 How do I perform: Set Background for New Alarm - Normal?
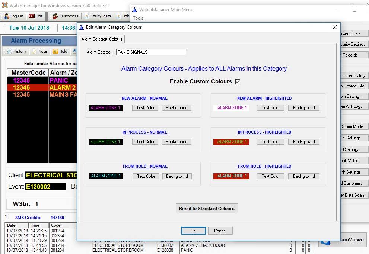point(176,108)
